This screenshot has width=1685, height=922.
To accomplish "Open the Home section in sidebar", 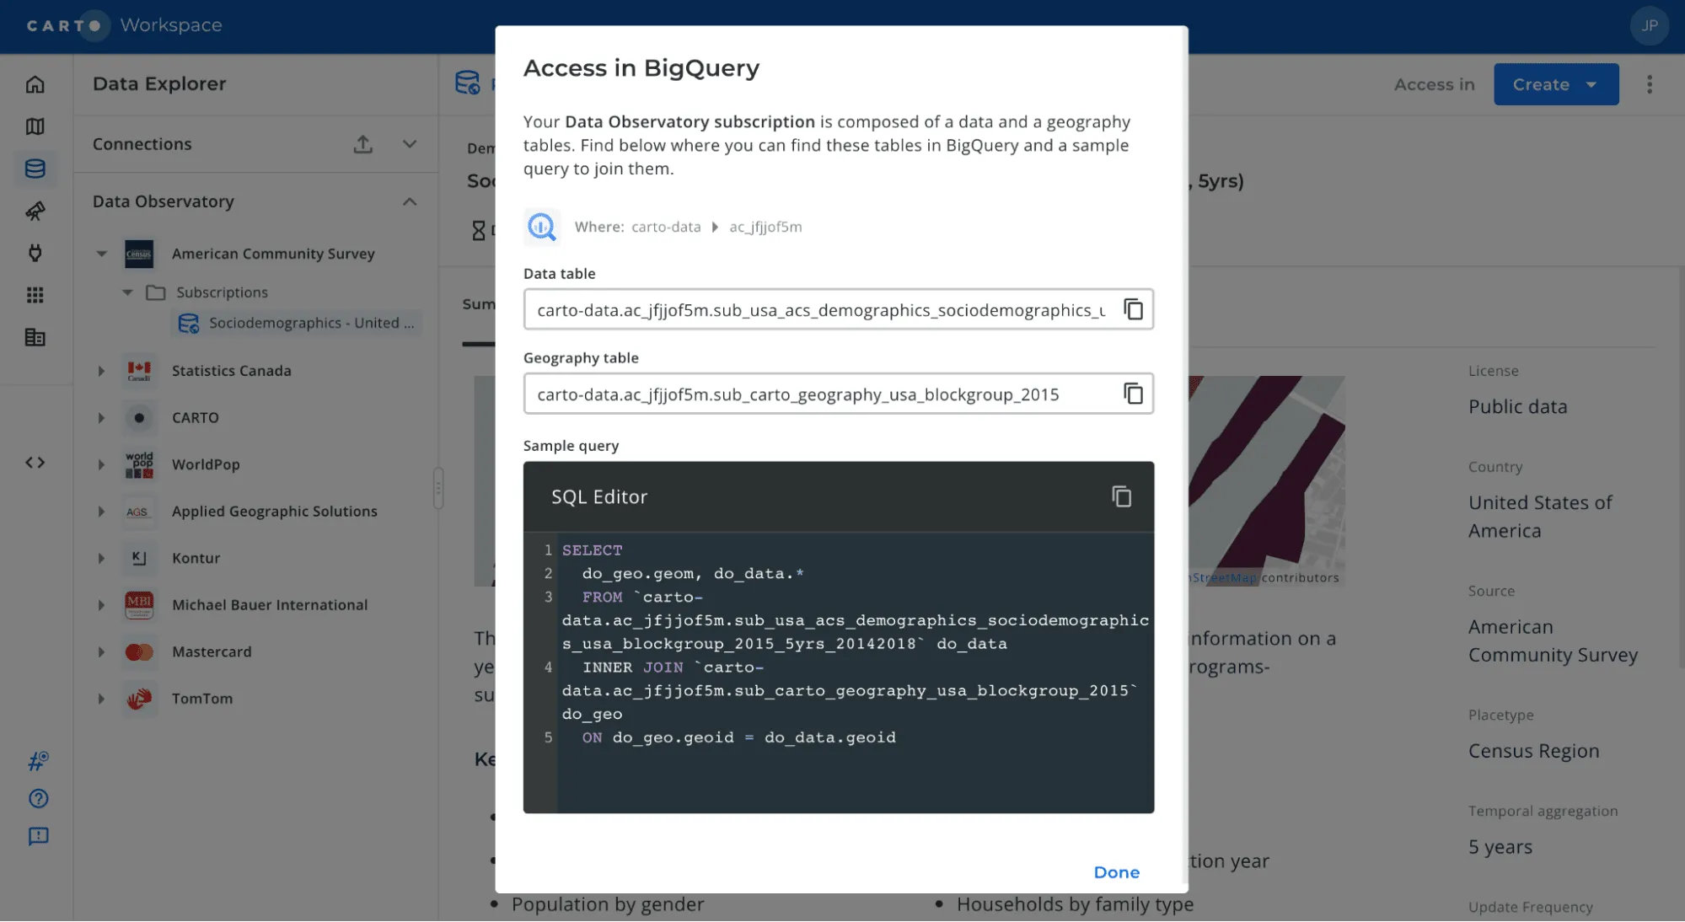I will [x=35, y=84].
